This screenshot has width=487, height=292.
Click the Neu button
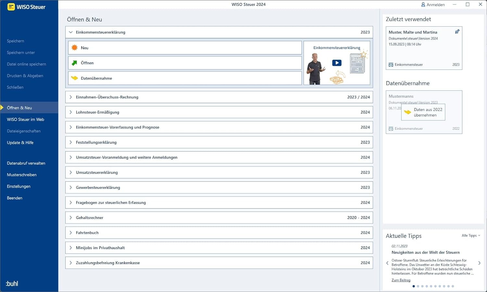[x=185, y=48]
